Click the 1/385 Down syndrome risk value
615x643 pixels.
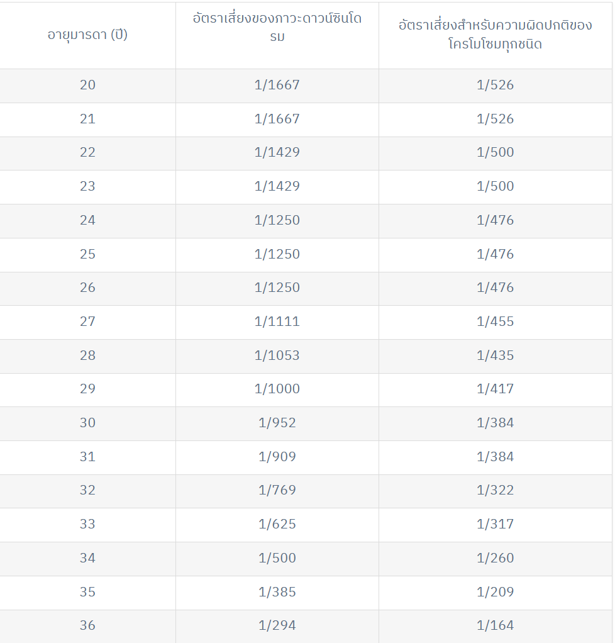[277, 593]
